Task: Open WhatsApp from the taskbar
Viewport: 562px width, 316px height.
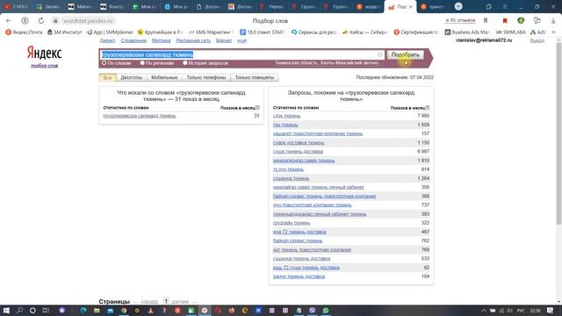Action: [326, 310]
